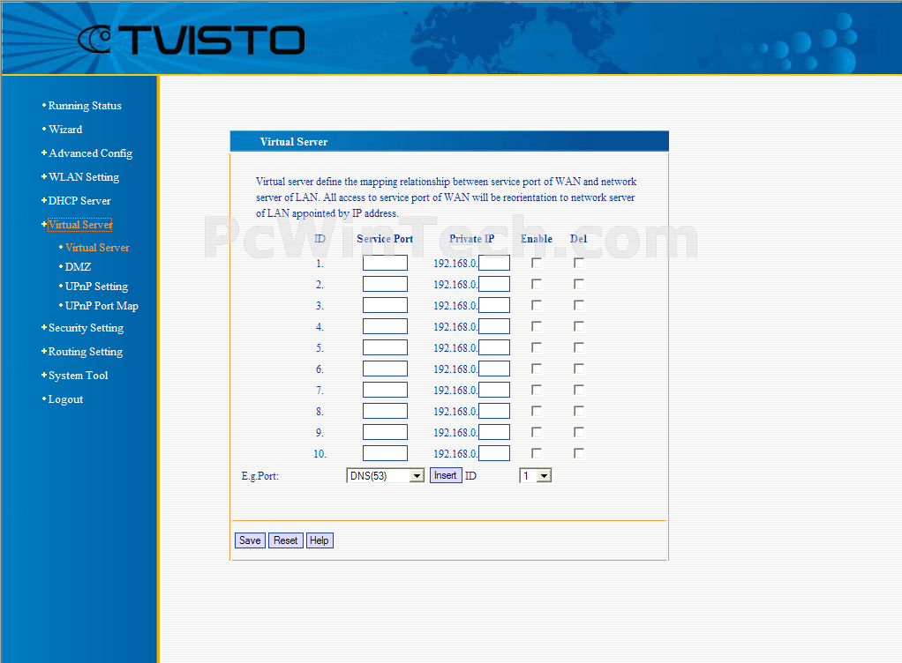
Task: Tick the Enable checkbox for row 7
Action: [x=536, y=390]
